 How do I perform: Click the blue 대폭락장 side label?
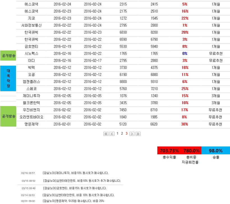[x=8, y=78]
